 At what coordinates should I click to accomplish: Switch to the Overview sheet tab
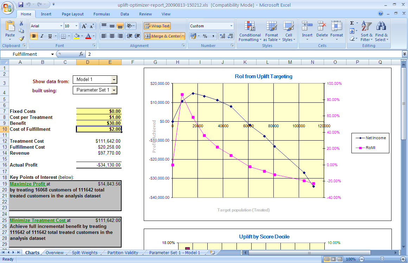[x=54, y=252]
